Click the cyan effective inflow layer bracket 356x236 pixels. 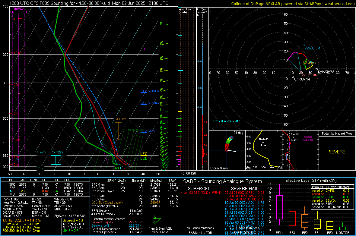56,160
